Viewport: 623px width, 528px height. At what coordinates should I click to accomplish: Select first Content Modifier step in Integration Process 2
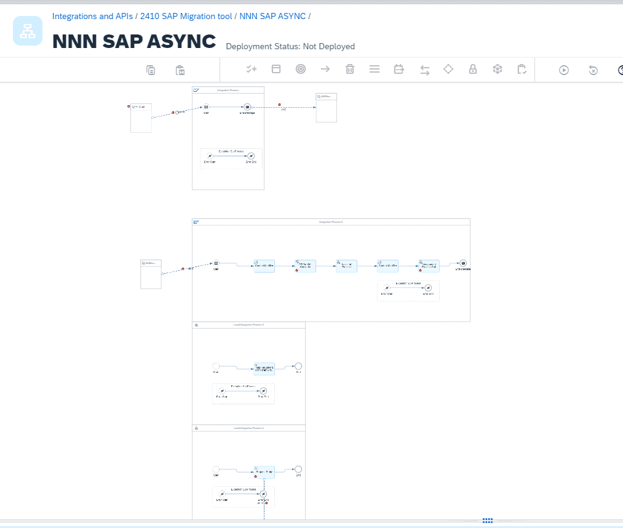[x=264, y=266]
